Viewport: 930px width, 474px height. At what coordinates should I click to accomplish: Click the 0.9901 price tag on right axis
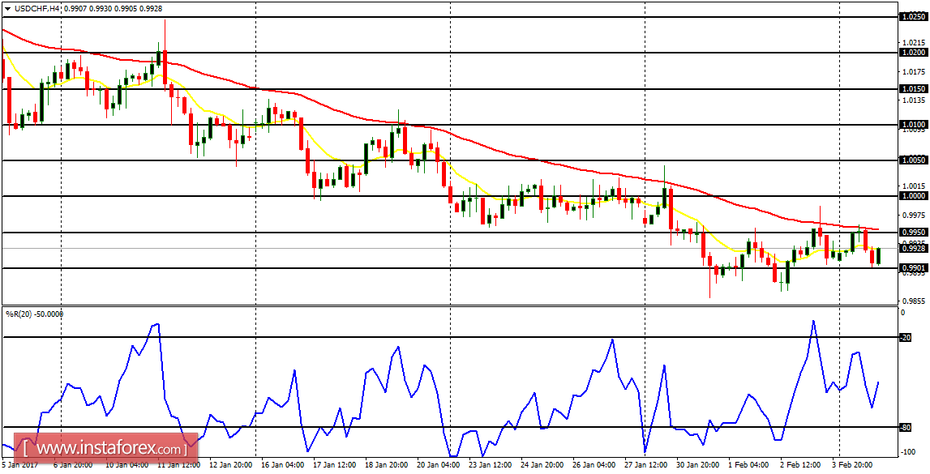912,267
